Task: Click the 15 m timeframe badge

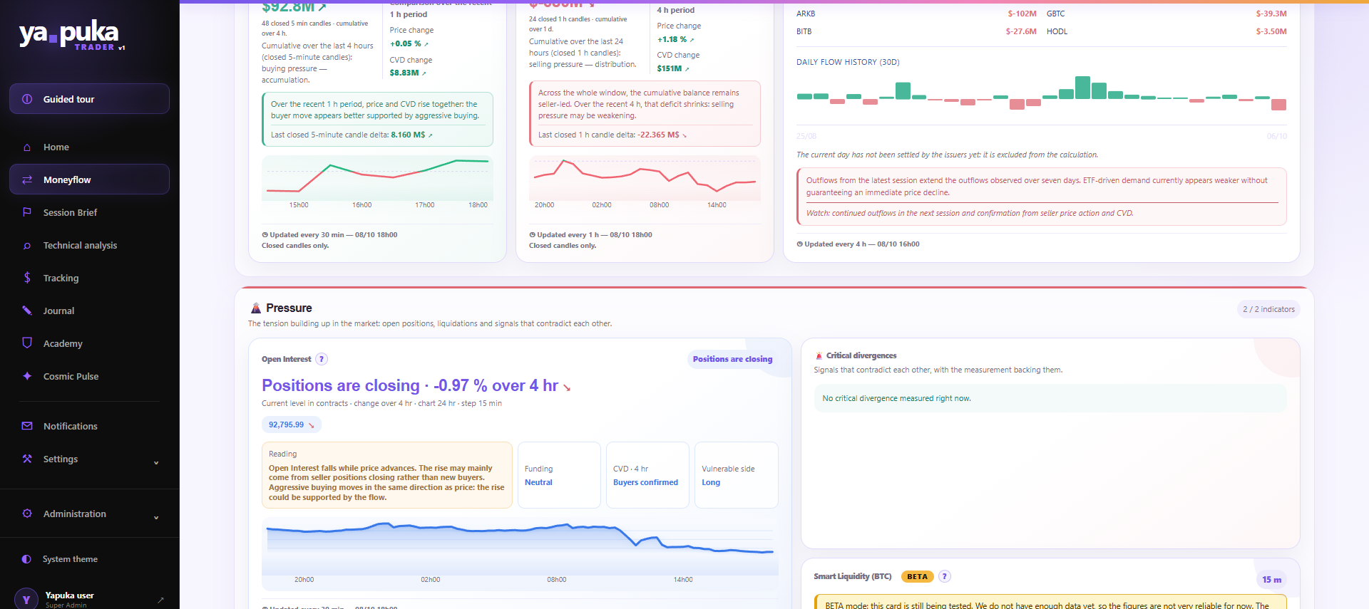Action: [x=1271, y=580]
